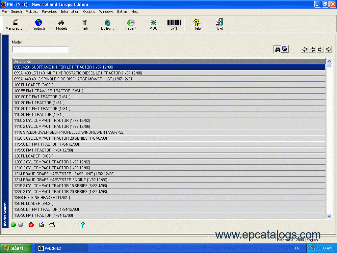Open the Manufacturers toolbar icon
Screen dimensions: 337x253
pyautogui.click(x=15, y=24)
